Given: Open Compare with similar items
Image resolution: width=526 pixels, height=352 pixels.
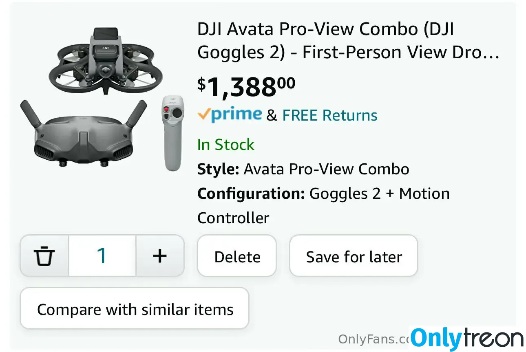Looking at the screenshot, I should [135, 308].
